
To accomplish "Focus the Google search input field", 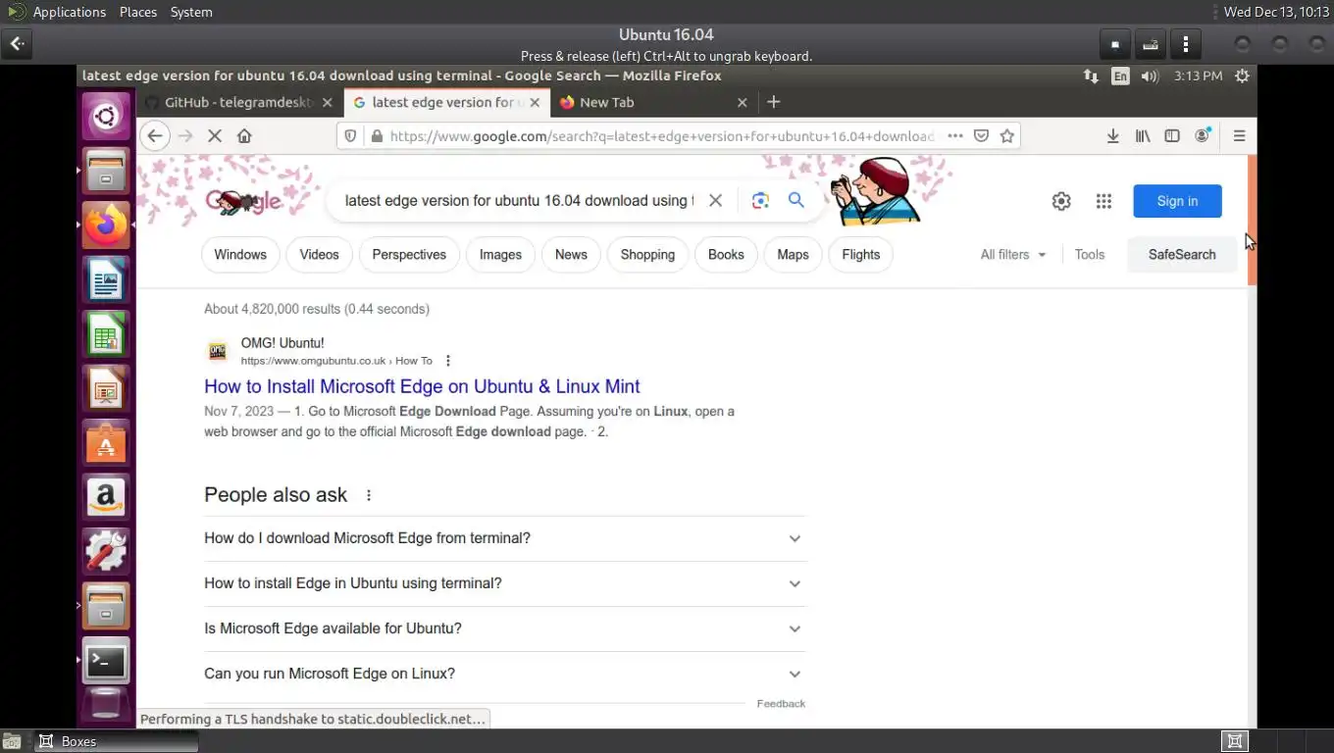I will (520, 200).
